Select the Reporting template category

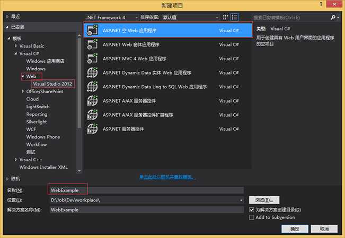coord(37,114)
